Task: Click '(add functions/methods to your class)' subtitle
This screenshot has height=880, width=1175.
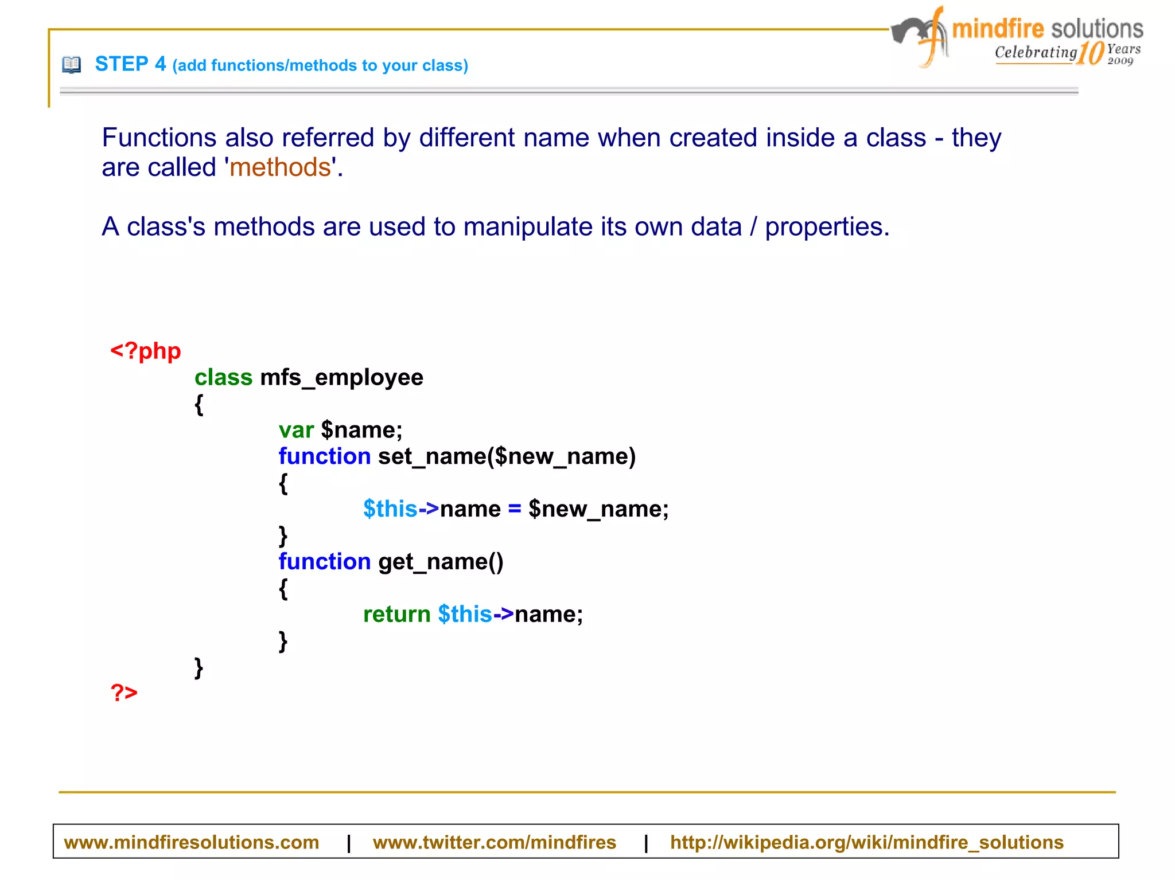Action: click(320, 65)
